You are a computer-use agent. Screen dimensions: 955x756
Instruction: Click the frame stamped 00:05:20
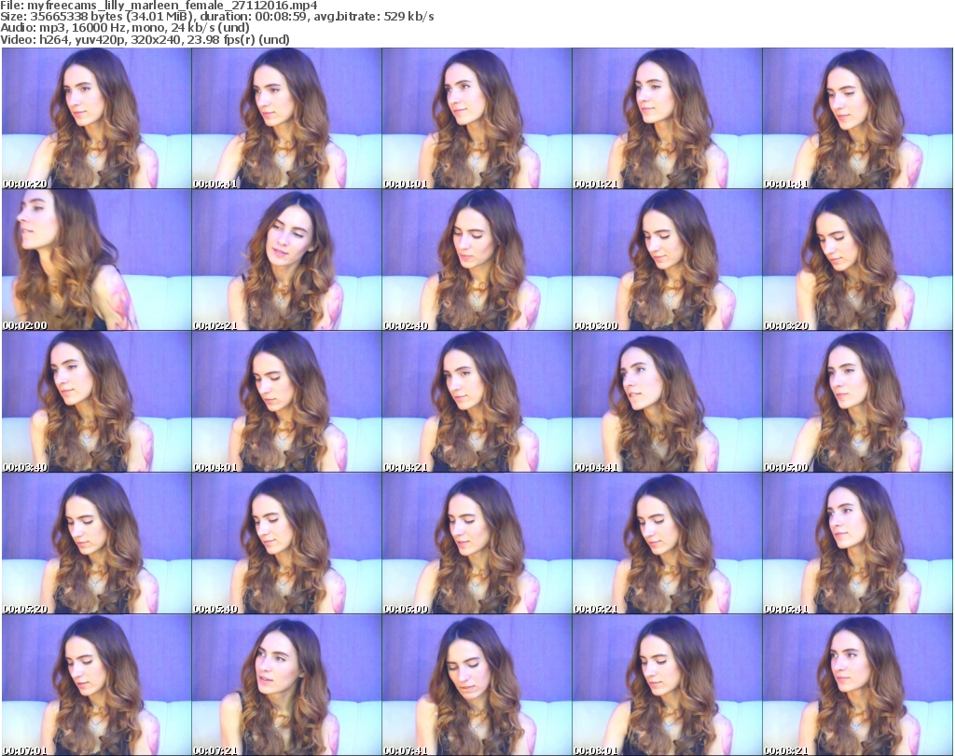[x=96, y=543]
